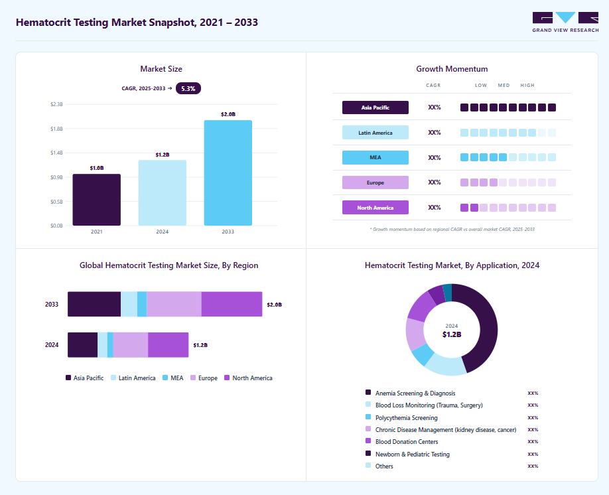Click Asia Pacific momentum indicator squares

[508, 107]
